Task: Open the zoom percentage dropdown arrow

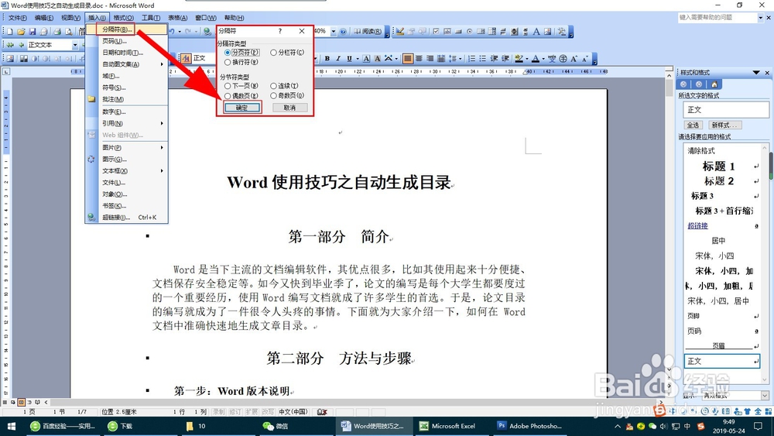Action: coord(334,31)
